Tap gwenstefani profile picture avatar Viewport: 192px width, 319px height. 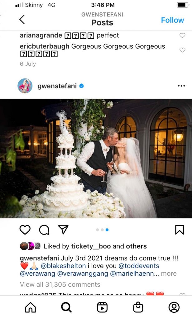[25, 86]
